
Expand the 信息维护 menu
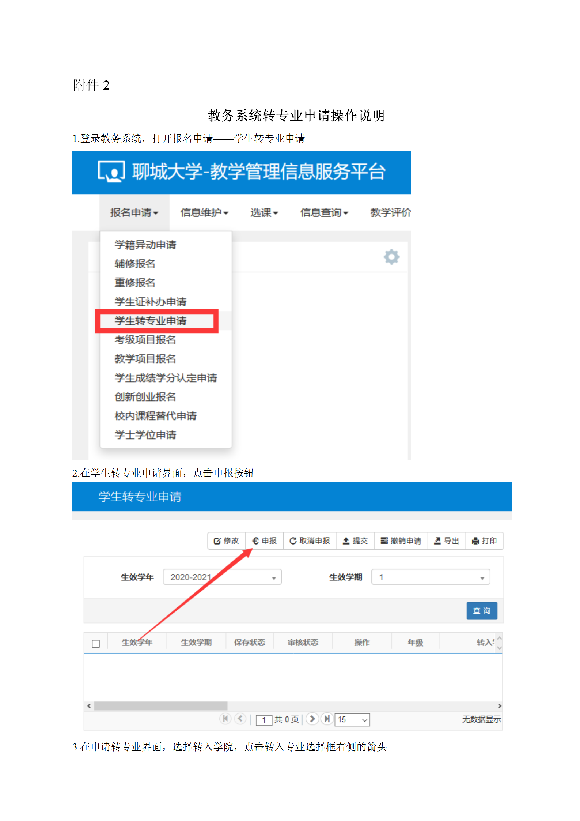coord(204,212)
